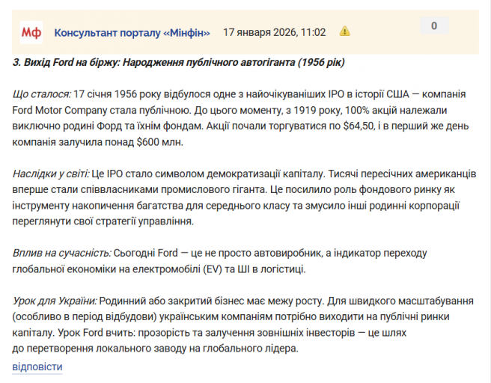This screenshot has height=383, width=491.
Task: Click the phrase "демократизації капіталу"
Action: [x=265, y=174]
